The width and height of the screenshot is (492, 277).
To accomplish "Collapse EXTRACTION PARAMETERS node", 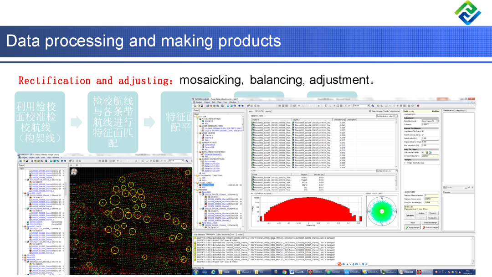I will point(197,152).
